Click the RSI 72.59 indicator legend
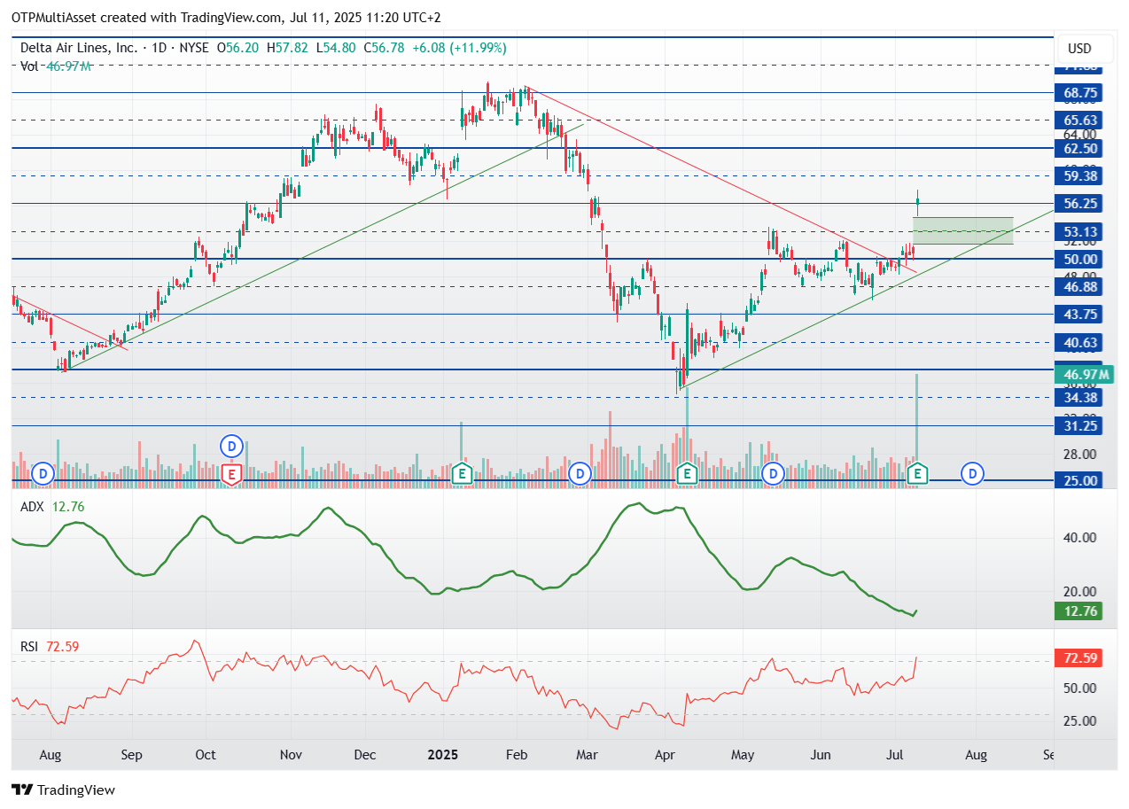Viewport: 1129px width, 809px height. point(50,647)
